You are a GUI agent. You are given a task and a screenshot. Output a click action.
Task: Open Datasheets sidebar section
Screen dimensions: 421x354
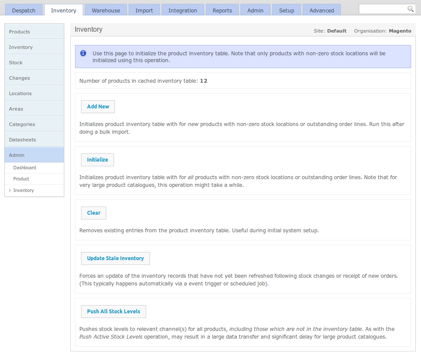click(x=34, y=140)
